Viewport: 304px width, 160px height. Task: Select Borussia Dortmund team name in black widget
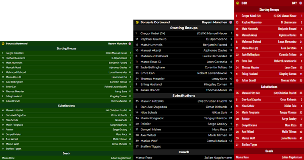pos(155,22)
